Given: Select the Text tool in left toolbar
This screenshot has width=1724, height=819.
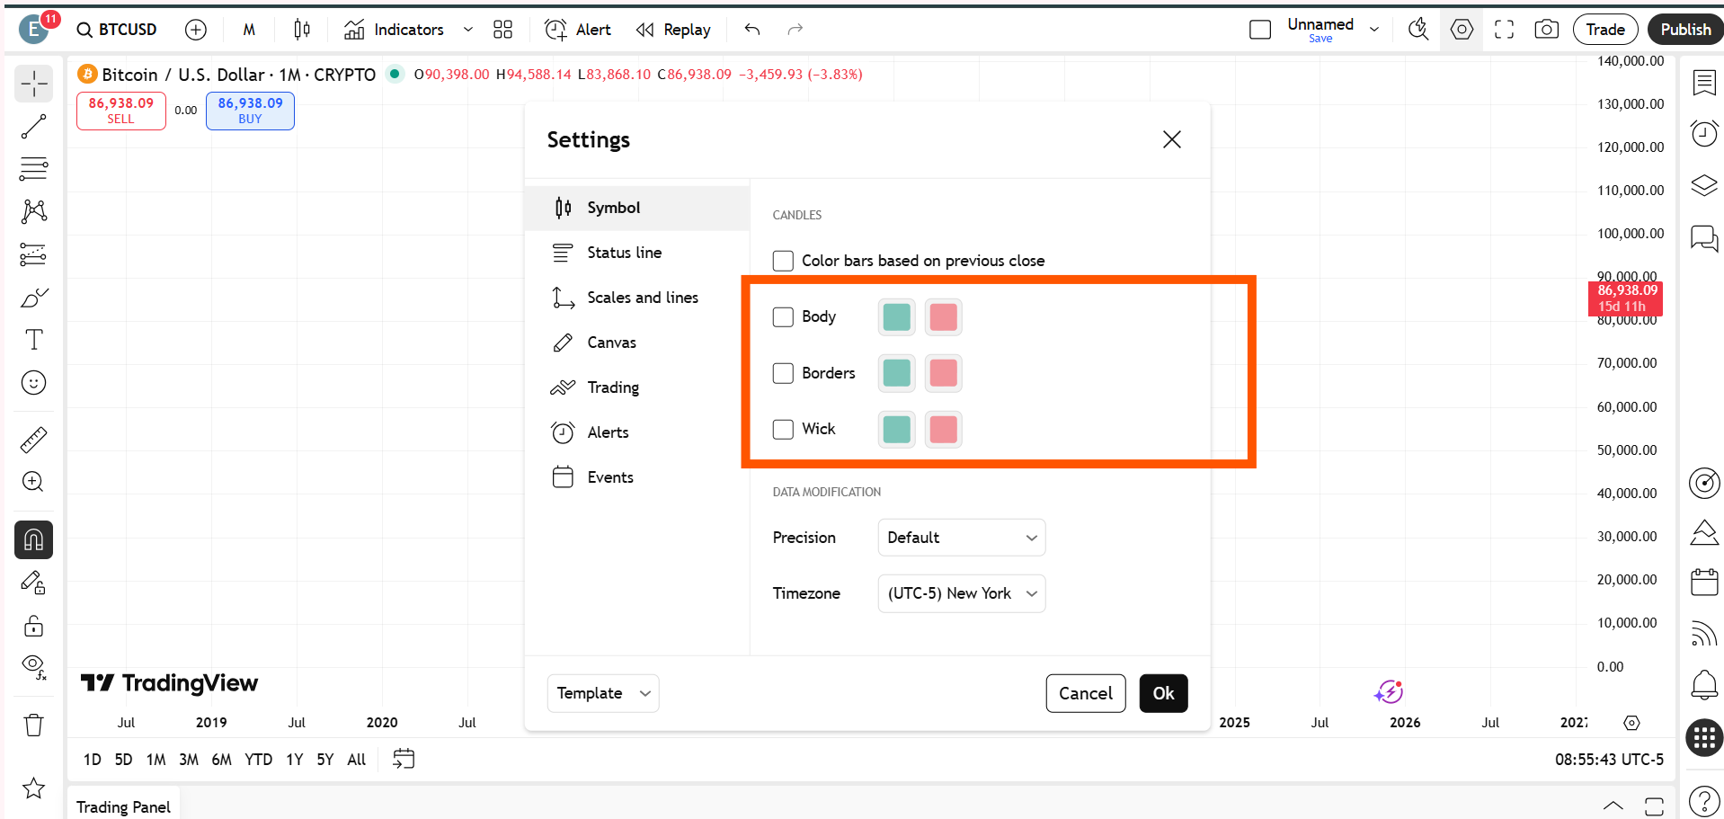Looking at the screenshot, I should click(x=33, y=340).
